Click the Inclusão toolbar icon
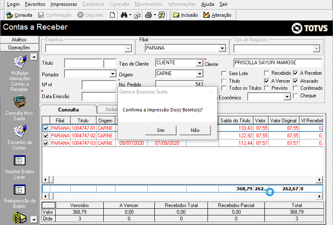The width and height of the screenshot is (333, 225). coord(176,15)
